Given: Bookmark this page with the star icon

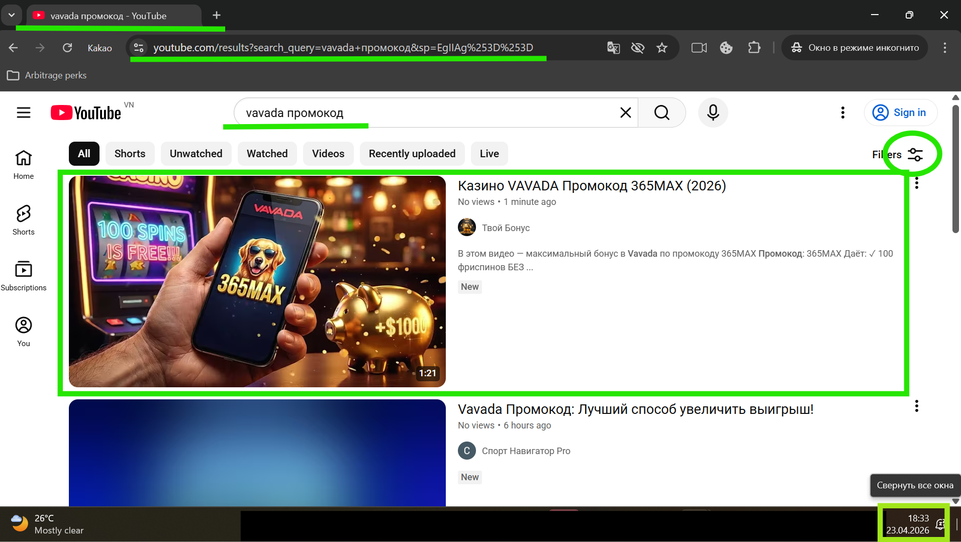Looking at the screenshot, I should tap(662, 48).
